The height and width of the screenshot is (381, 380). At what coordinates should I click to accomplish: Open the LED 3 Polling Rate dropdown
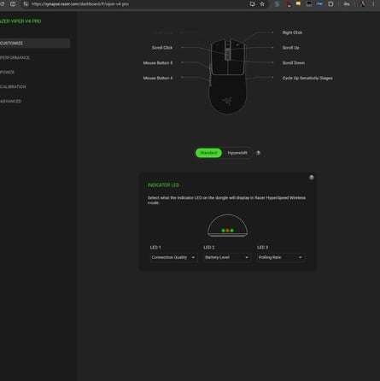click(x=281, y=257)
